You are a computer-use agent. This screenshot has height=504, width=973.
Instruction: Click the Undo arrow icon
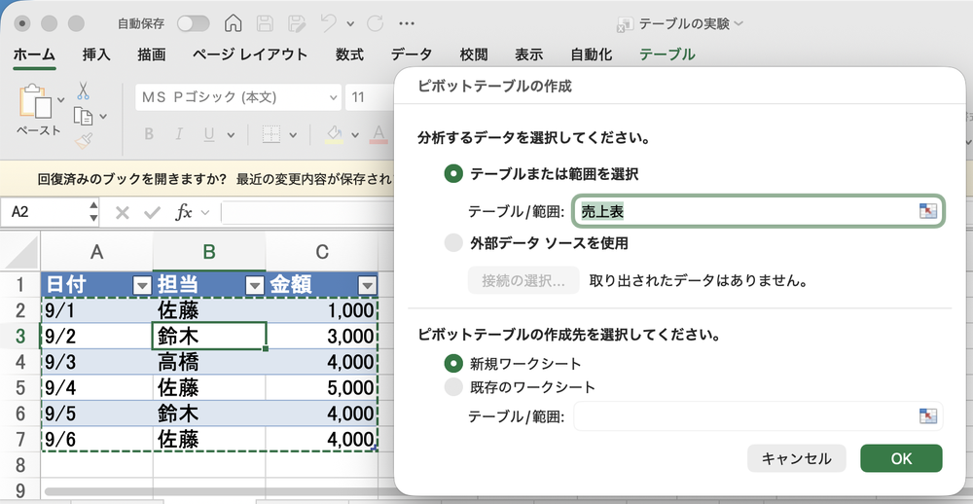329,23
